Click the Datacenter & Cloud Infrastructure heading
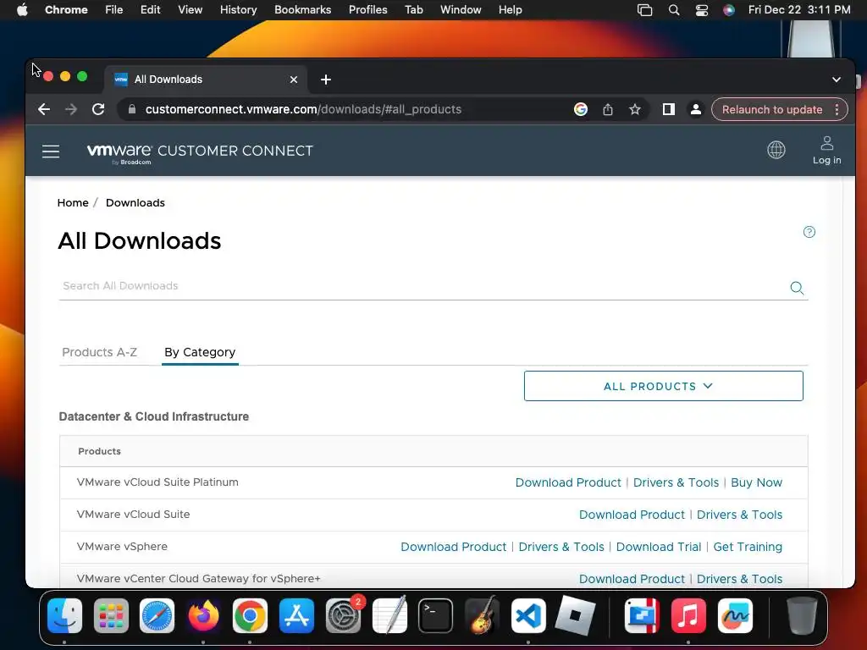Viewport: 867px width, 650px height. pyautogui.click(x=154, y=416)
